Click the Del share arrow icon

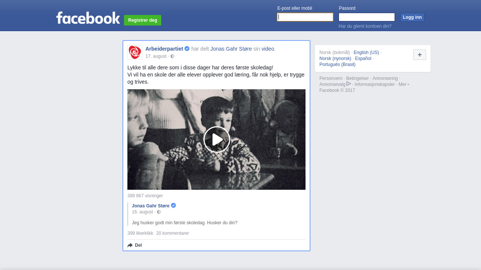(130, 245)
